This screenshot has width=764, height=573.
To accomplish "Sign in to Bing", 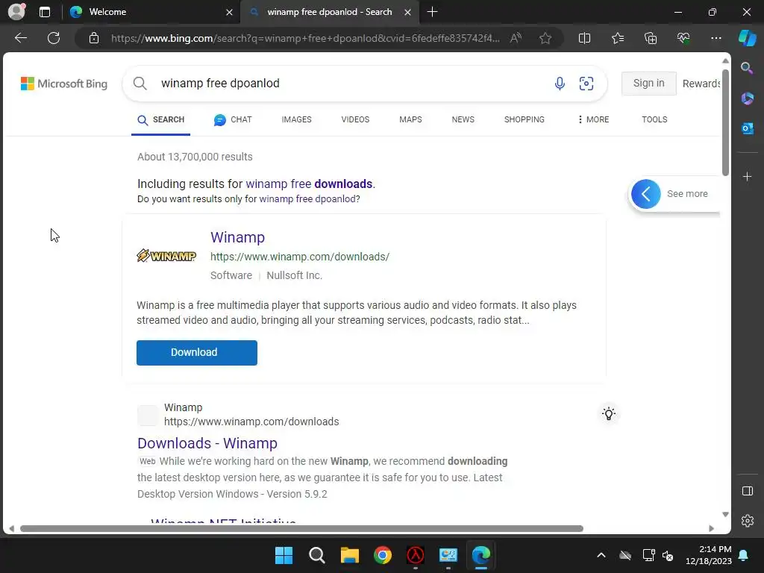I will coord(648,84).
